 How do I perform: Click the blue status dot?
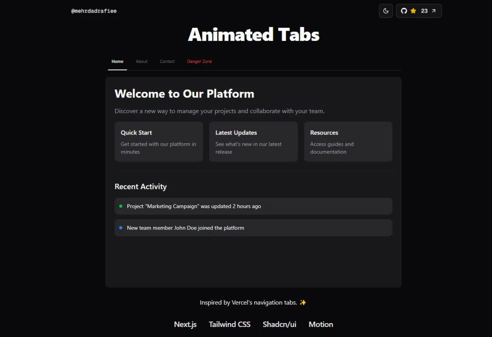point(121,228)
